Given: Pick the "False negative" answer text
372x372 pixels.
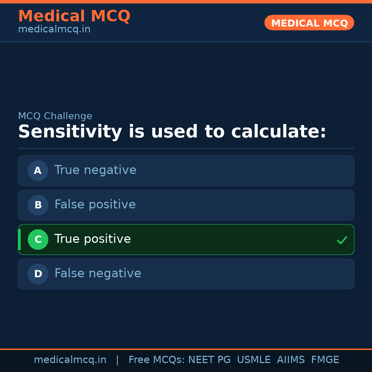Looking at the screenshot, I should (x=97, y=273).
